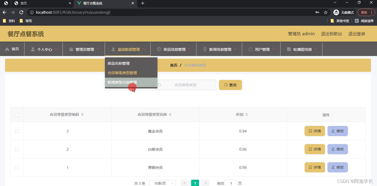Open a new browser tab
This screenshot has width=377, height=186.
143,3
